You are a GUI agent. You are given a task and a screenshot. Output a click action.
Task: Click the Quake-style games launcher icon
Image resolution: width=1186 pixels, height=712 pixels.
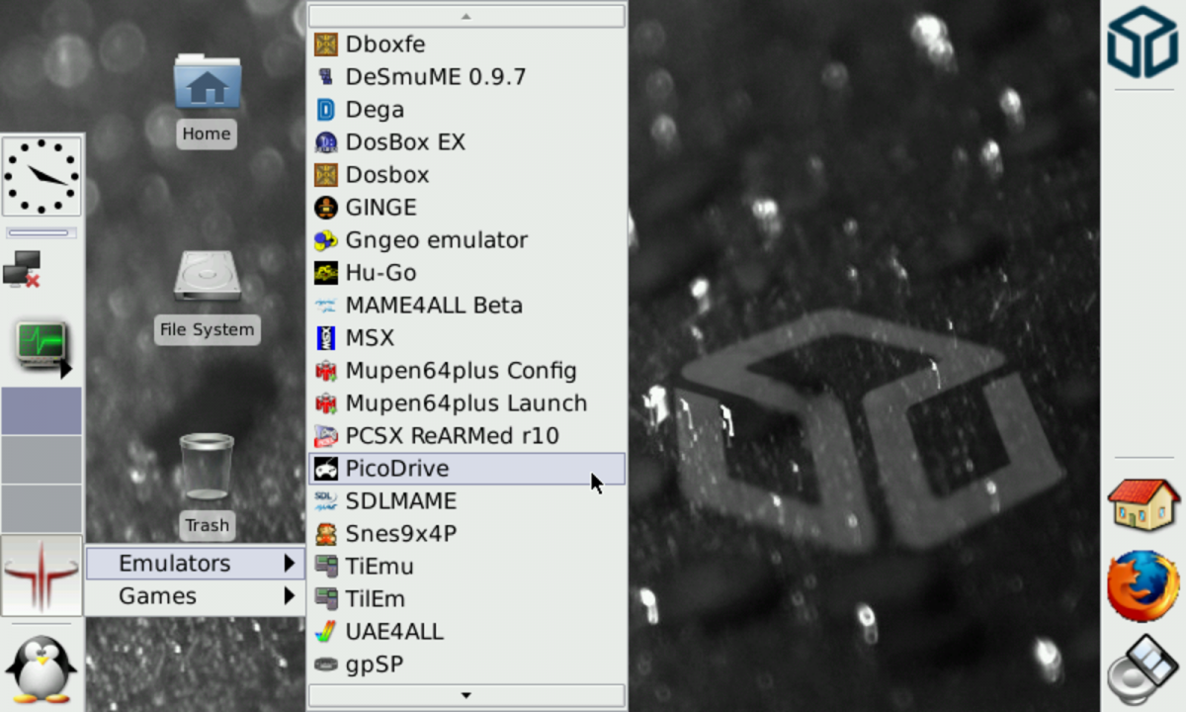tap(42, 576)
